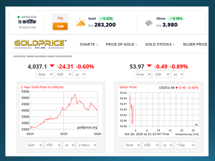Click the 2 Year gold price chart

tap(61, 110)
